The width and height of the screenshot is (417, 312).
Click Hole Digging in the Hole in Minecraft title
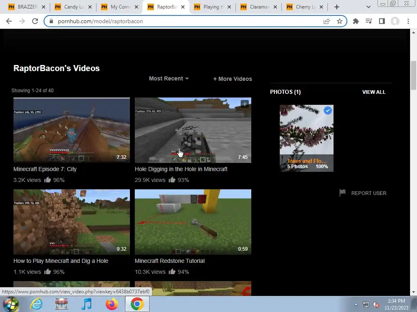click(x=181, y=169)
